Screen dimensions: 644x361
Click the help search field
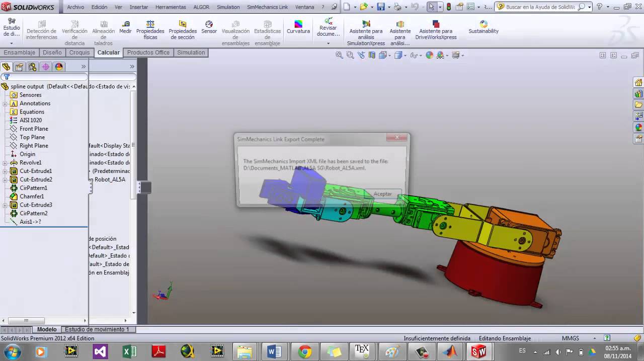(x=540, y=7)
